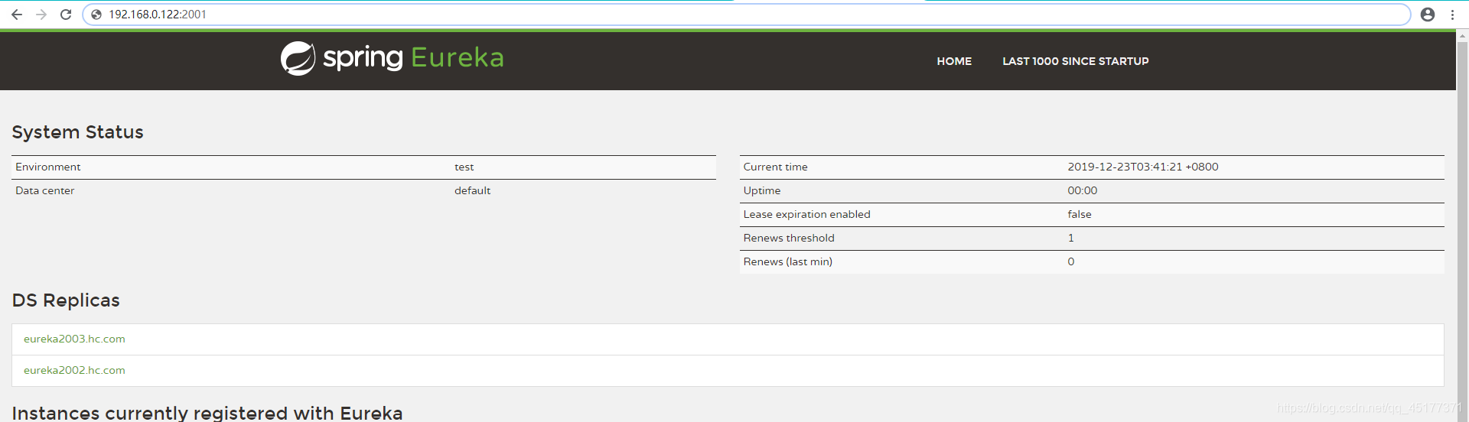The width and height of the screenshot is (1469, 422).
Task: Click the Uptime label
Action: click(762, 190)
